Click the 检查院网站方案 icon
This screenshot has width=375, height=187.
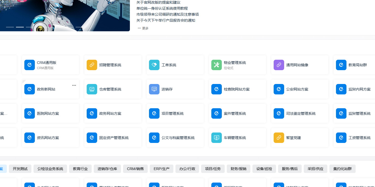click(217, 89)
